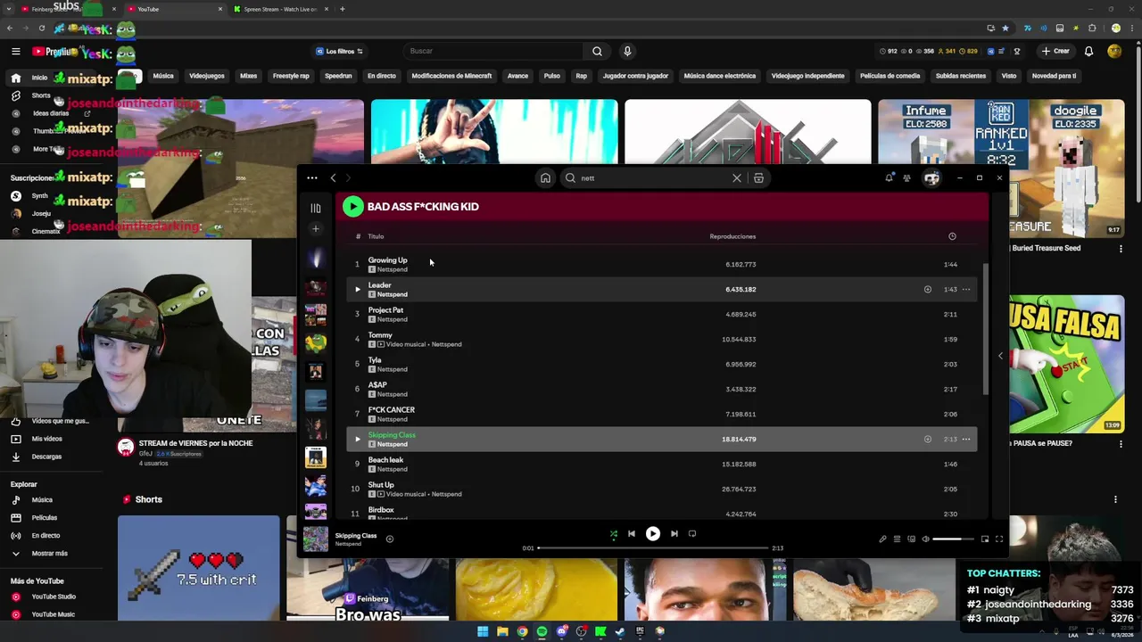Viewport: 1142px width, 642px height.
Task: Add Skipping Class to liked songs
Action: pos(928,439)
